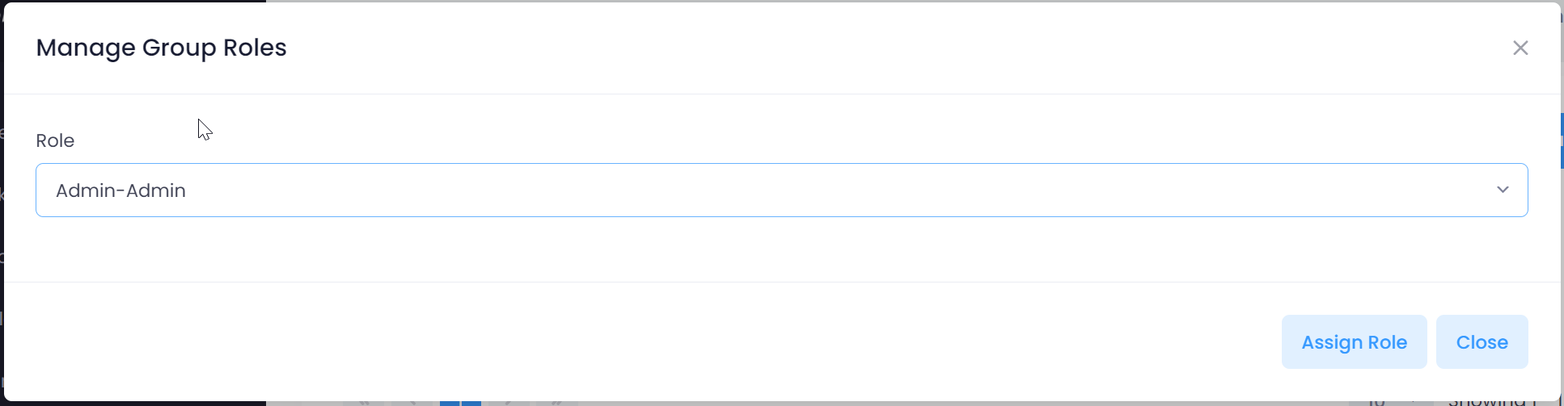1564x406 pixels.
Task: Click the Role field label
Action: 55,141
